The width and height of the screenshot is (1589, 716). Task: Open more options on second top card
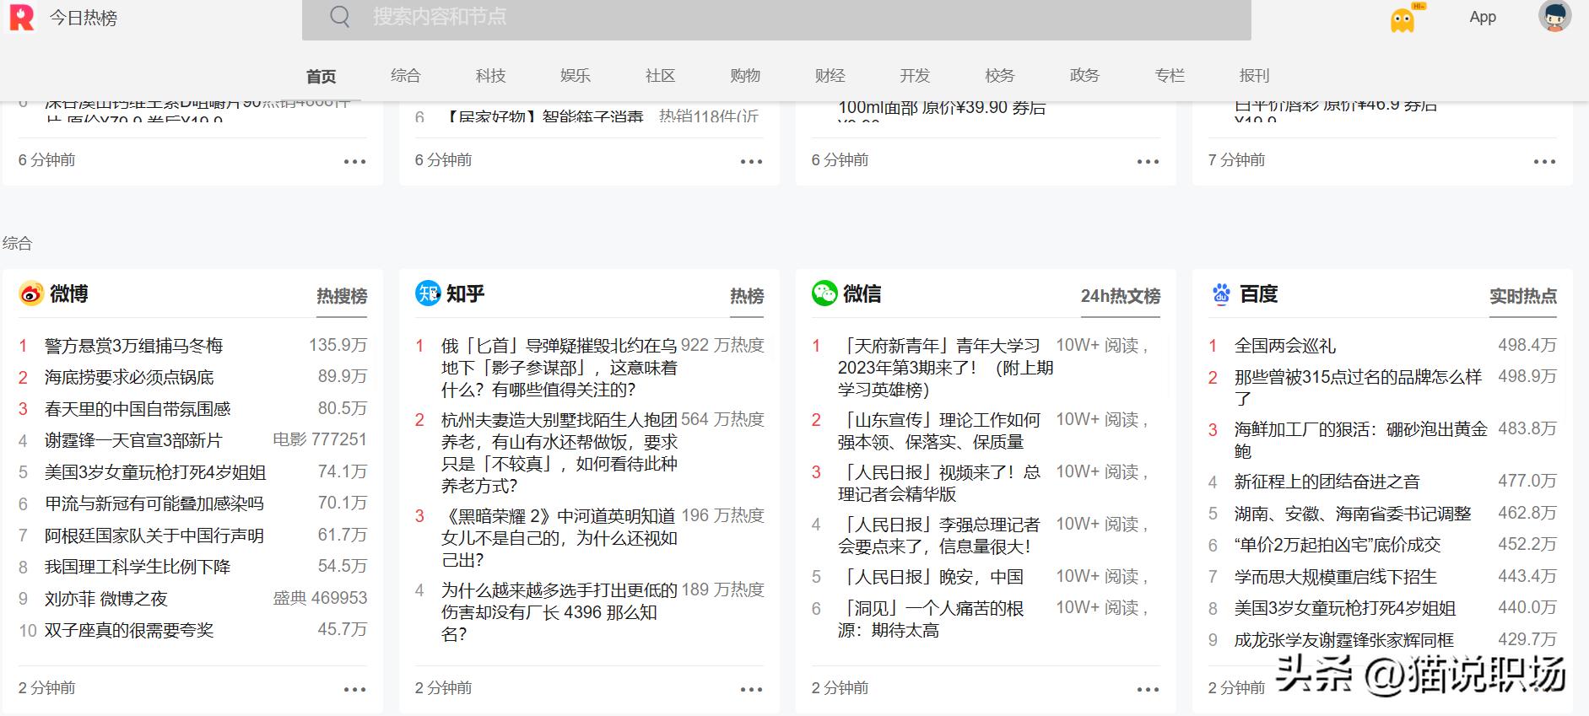coord(751,162)
